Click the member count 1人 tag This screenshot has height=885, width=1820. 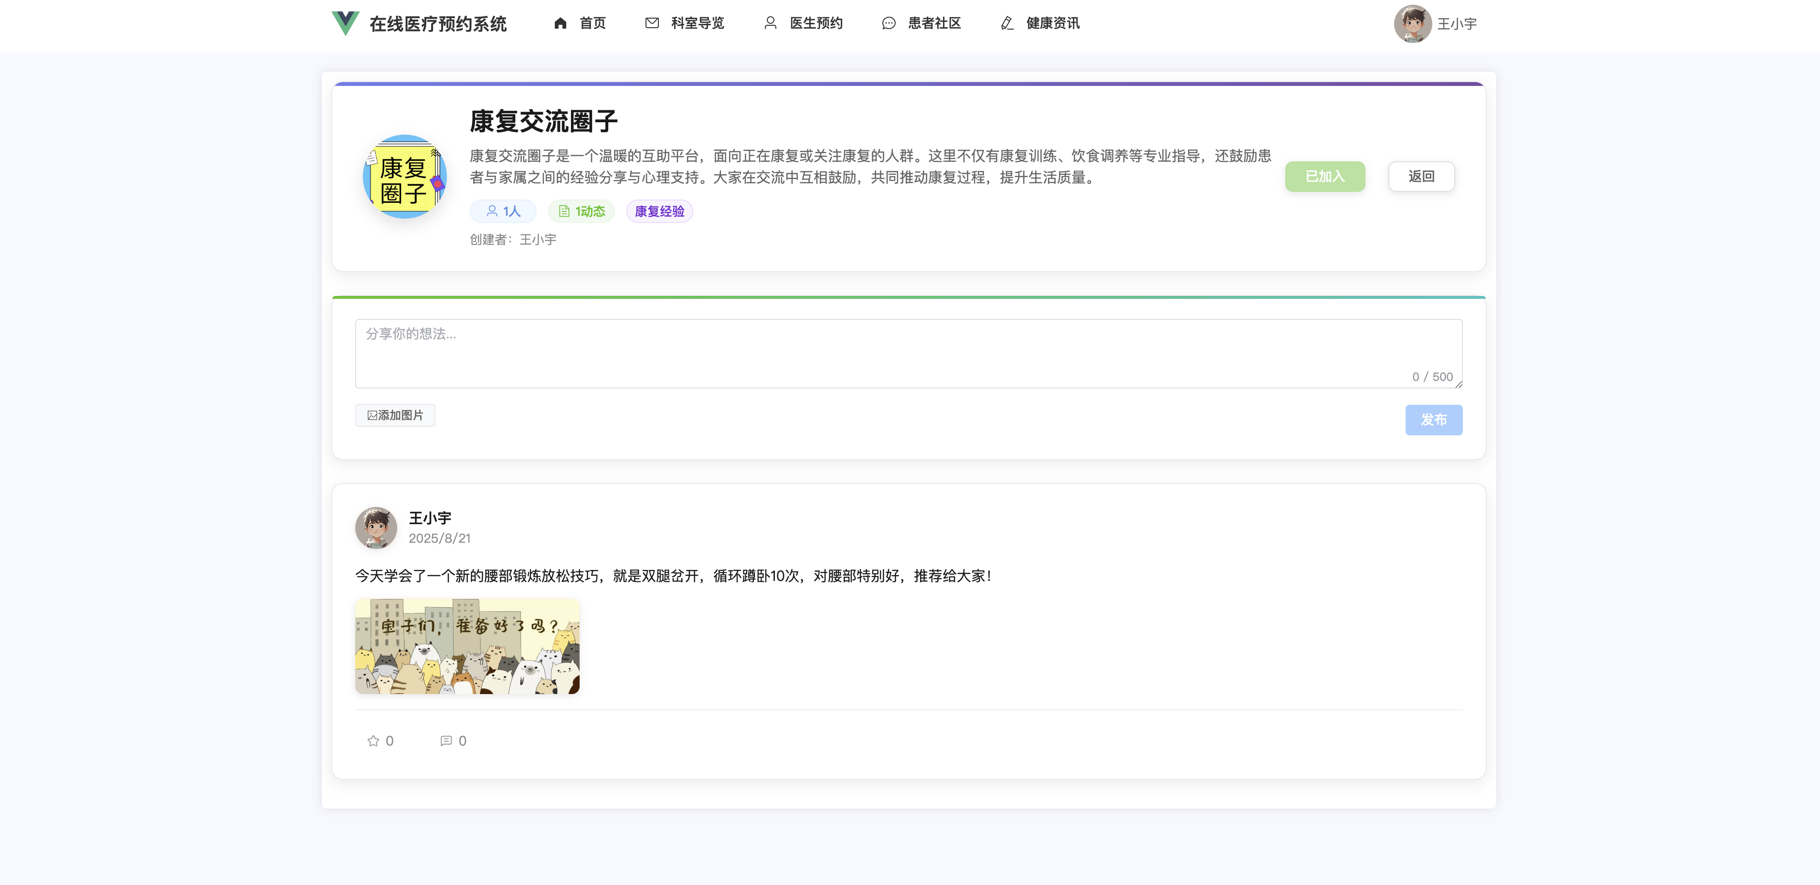pos(503,211)
